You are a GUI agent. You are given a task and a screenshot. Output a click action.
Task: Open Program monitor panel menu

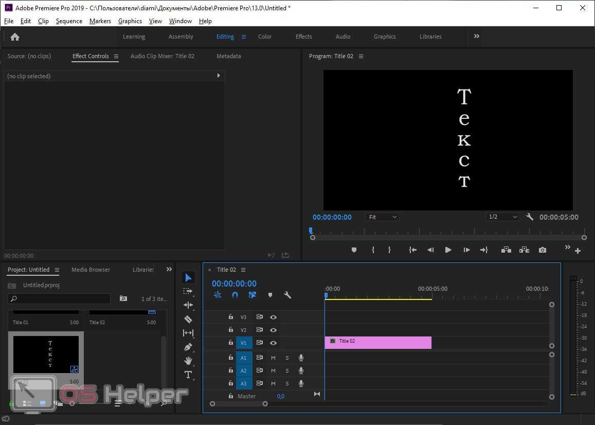pos(361,56)
